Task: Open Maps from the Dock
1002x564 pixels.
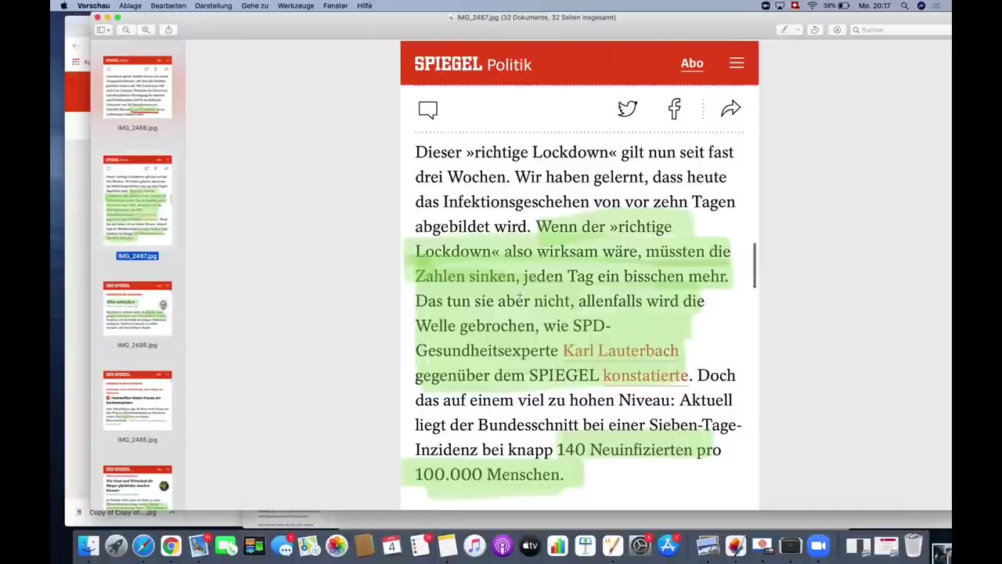Action: coord(309,546)
